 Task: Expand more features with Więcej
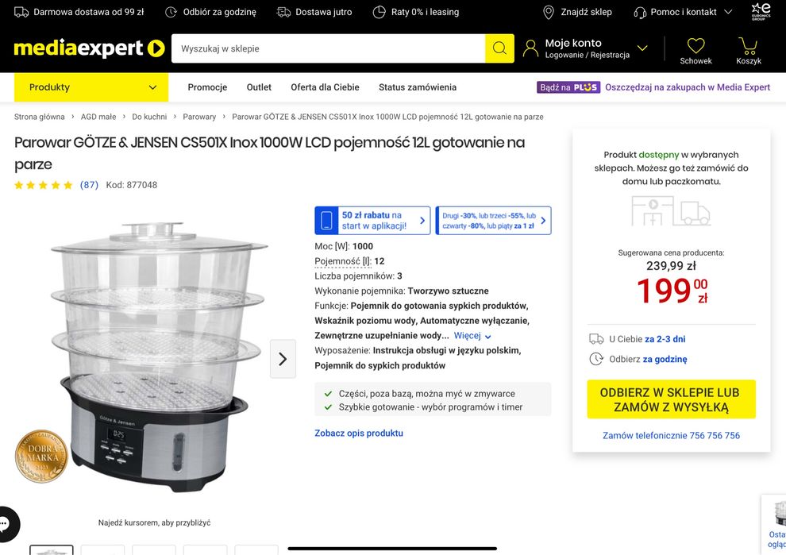472,336
